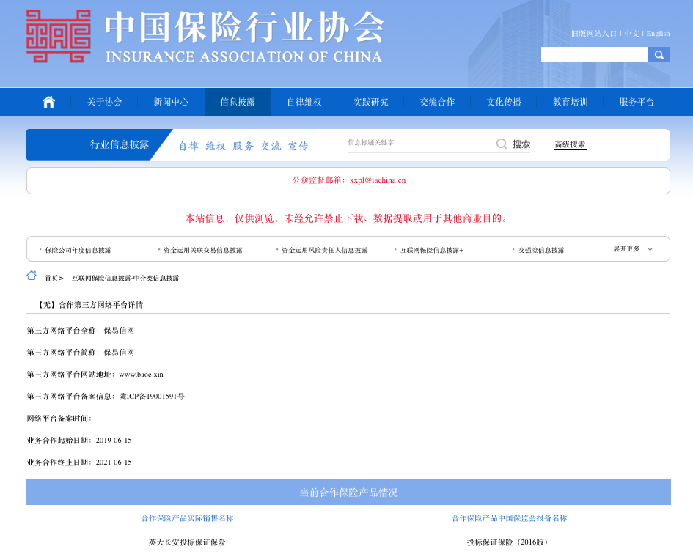Open the 新闻中心 menu

pyautogui.click(x=171, y=102)
